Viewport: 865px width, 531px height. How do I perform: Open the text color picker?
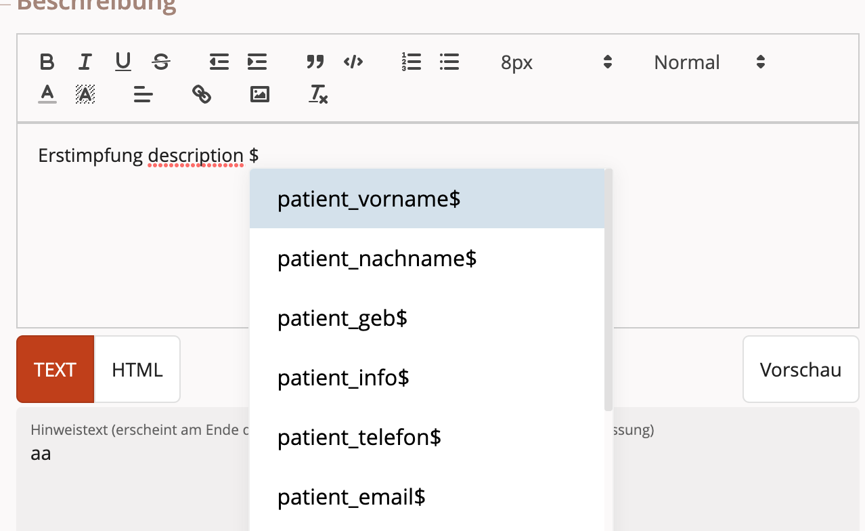point(47,93)
